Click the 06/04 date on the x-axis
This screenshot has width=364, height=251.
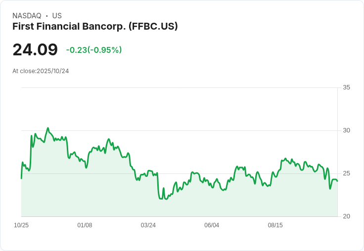tap(212, 225)
